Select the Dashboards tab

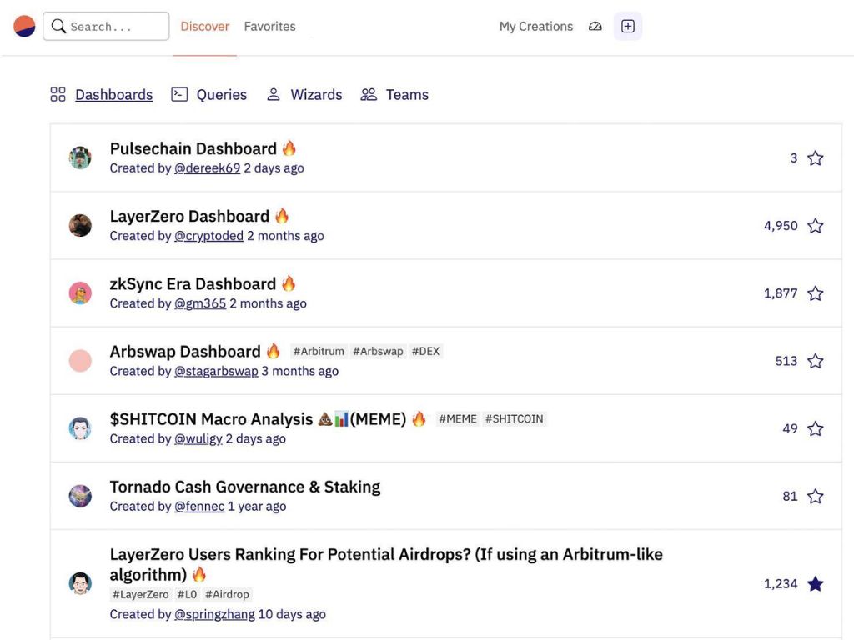click(113, 95)
